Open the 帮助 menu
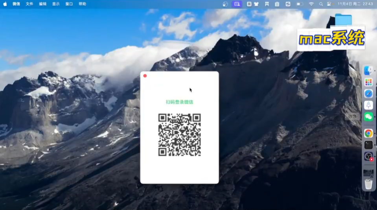 pyautogui.click(x=82, y=4)
